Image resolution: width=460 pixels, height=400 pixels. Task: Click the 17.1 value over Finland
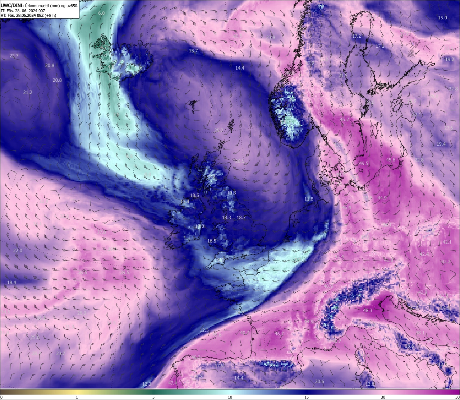click(380, 46)
